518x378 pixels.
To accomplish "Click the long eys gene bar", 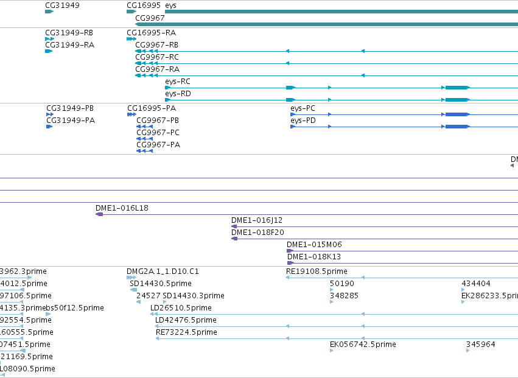I will (341, 12).
